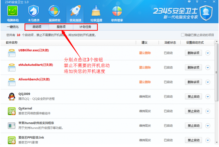Click the vertical scrollbar thumb

pos(217,72)
